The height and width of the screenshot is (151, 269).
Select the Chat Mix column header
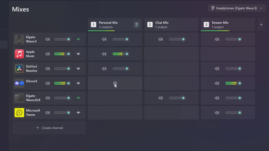pos(171,24)
